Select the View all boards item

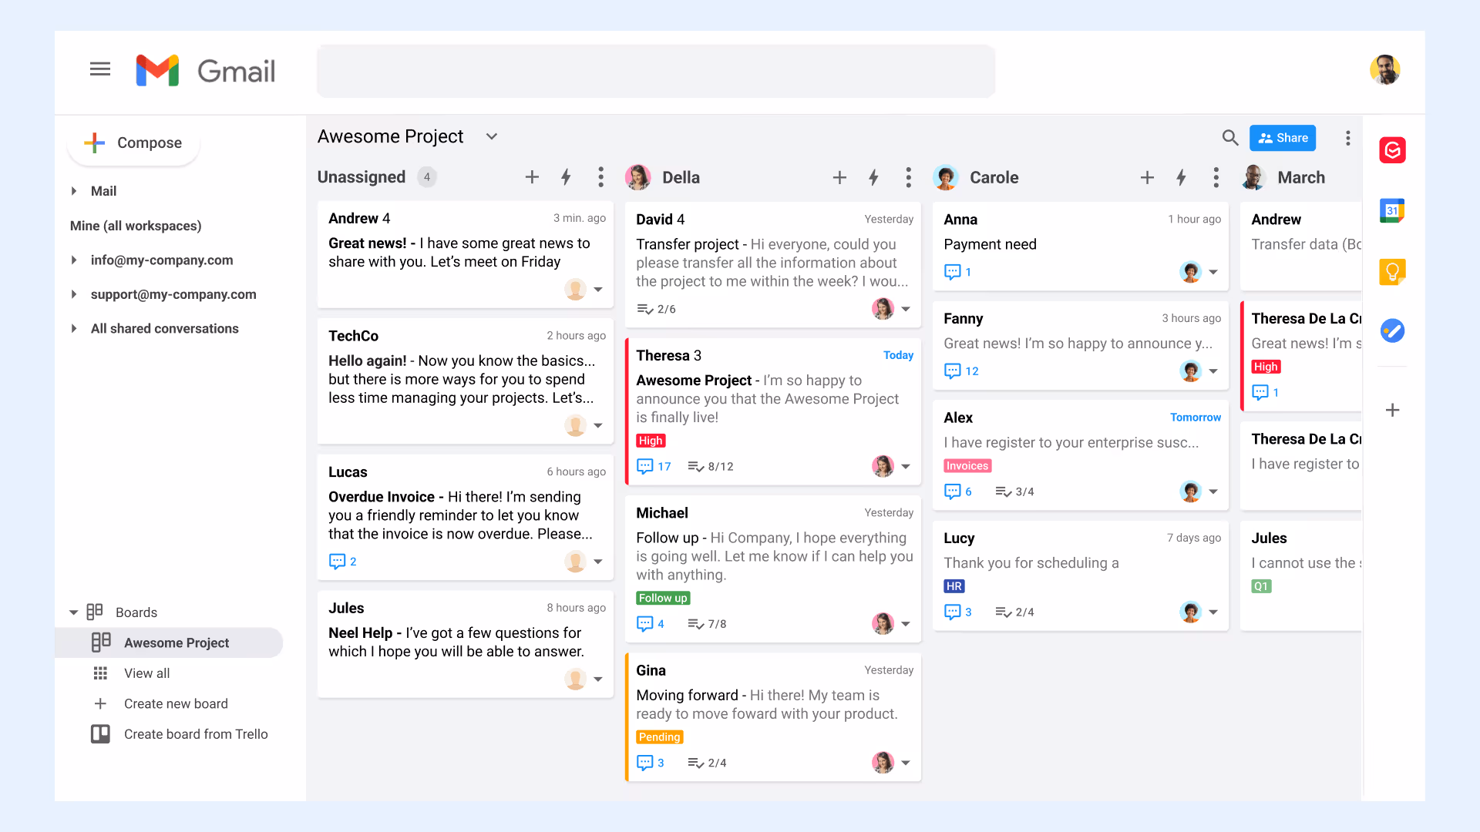146,673
